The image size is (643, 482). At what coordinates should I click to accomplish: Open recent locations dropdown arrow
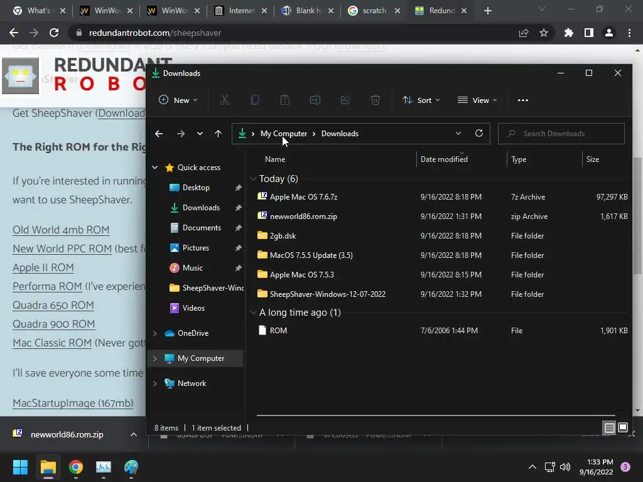pyautogui.click(x=200, y=134)
